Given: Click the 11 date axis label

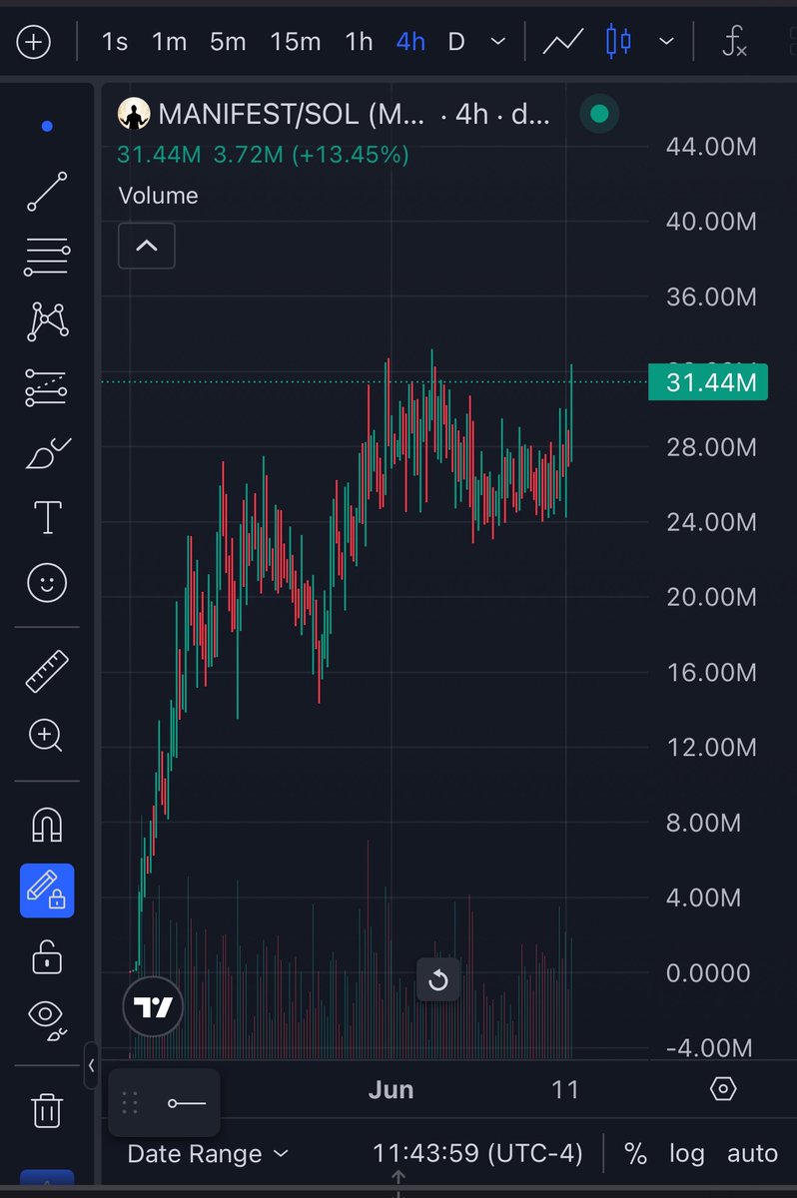Looking at the screenshot, I should pyautogui.click(x=565, y=1089).
